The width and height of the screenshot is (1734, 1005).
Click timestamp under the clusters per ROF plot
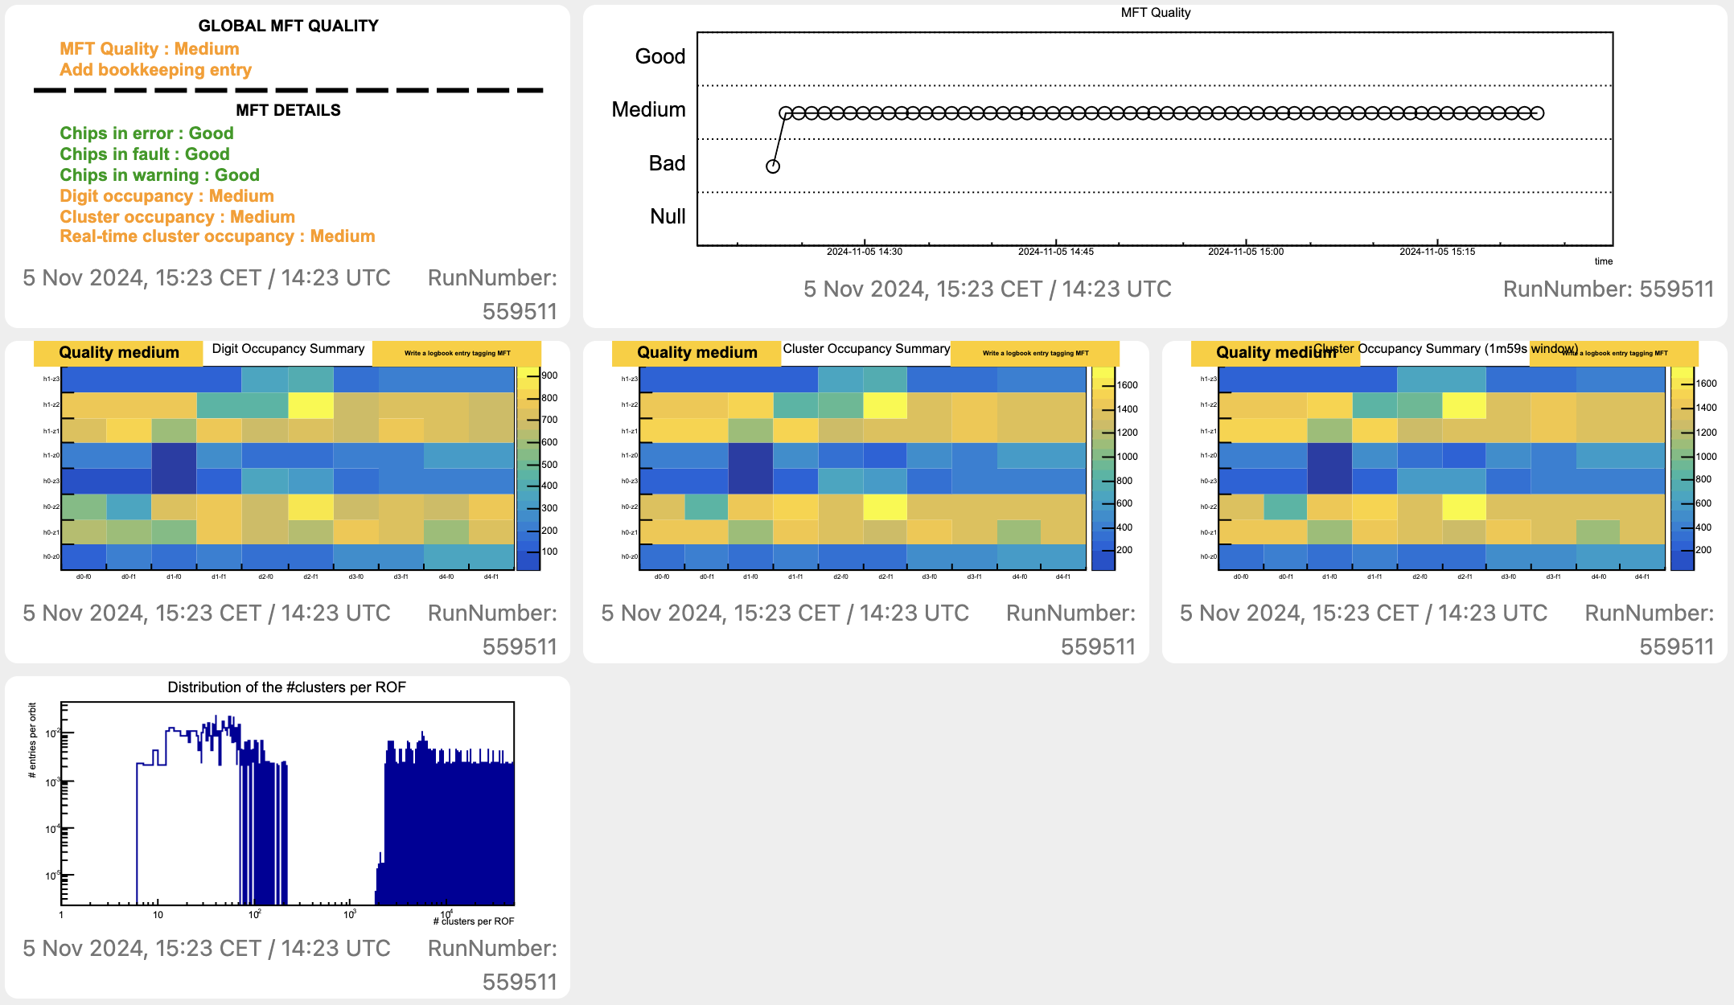pyautogui.click(x=207, y=949)
